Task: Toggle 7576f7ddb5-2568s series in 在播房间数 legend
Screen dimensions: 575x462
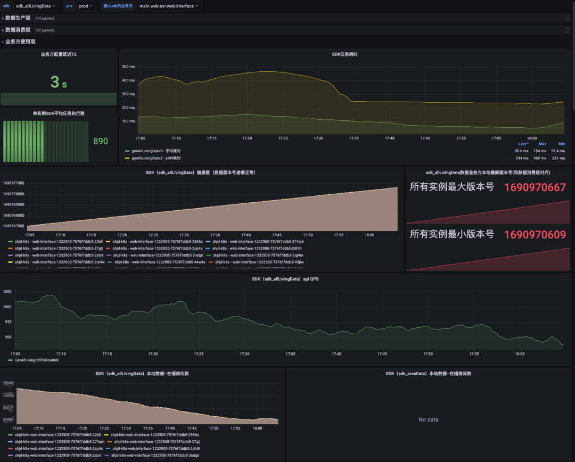Action: 154,435
